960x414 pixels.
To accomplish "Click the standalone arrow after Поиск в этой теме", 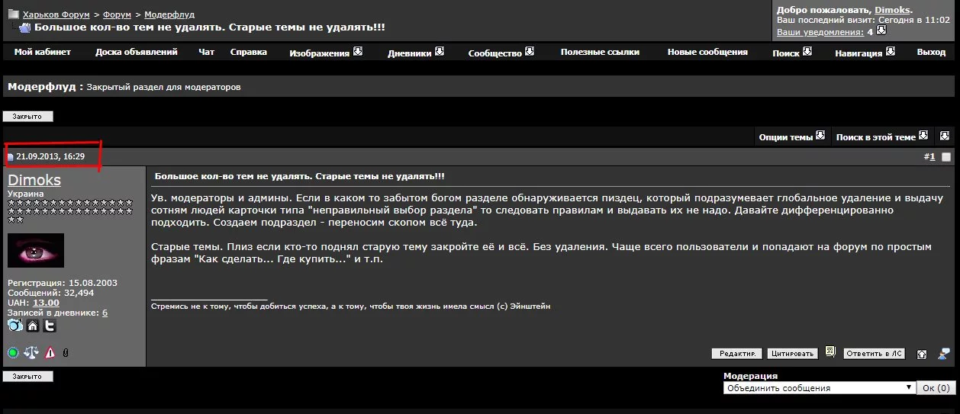I will pos(945,136).
